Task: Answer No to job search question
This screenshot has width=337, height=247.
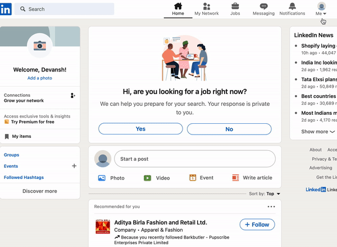Action: coord(229,129)
